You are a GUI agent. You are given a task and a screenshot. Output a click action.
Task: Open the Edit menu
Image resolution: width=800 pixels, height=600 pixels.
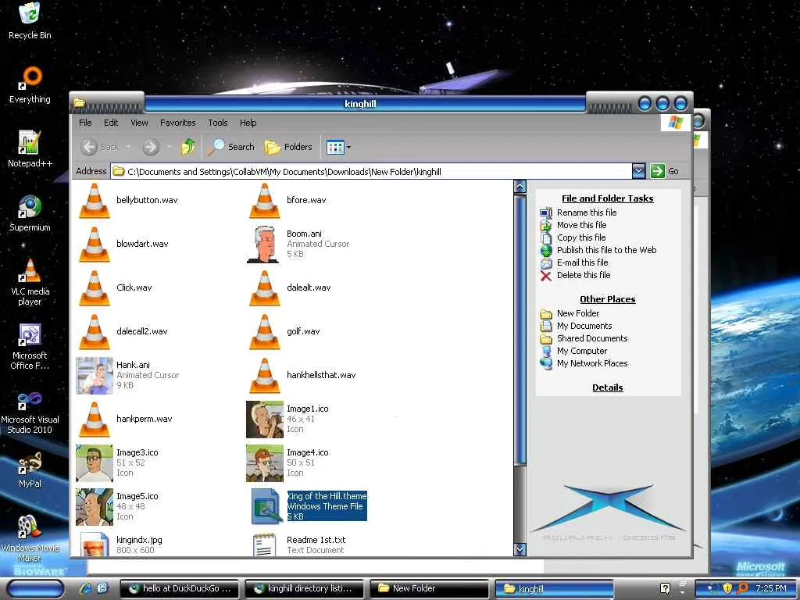111,123
